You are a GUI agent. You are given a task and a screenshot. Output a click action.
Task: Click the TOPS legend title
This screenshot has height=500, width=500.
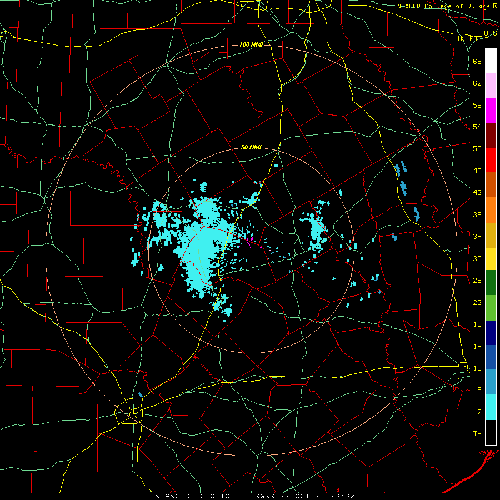tap(488, 33)
